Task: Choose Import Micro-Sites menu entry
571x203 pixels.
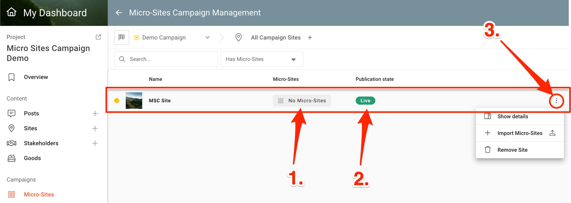Action: (x=520, y=133)
